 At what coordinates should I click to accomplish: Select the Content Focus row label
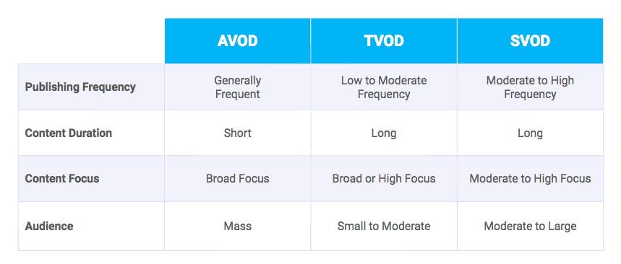(62, 178)
